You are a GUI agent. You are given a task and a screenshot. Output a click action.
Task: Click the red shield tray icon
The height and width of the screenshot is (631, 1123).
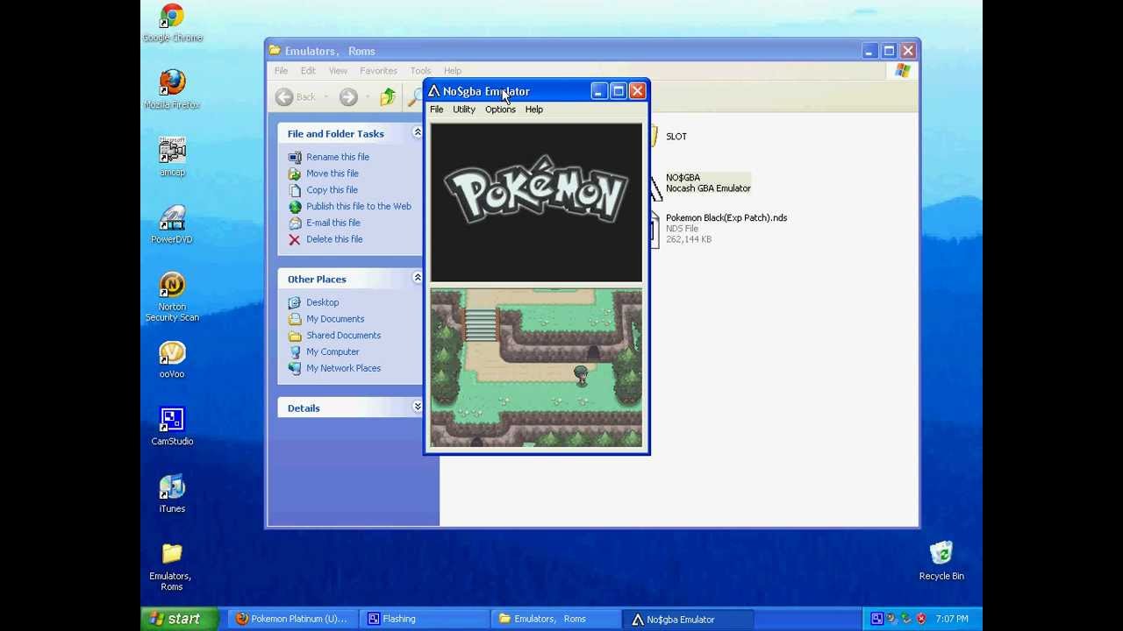(921, 619)
